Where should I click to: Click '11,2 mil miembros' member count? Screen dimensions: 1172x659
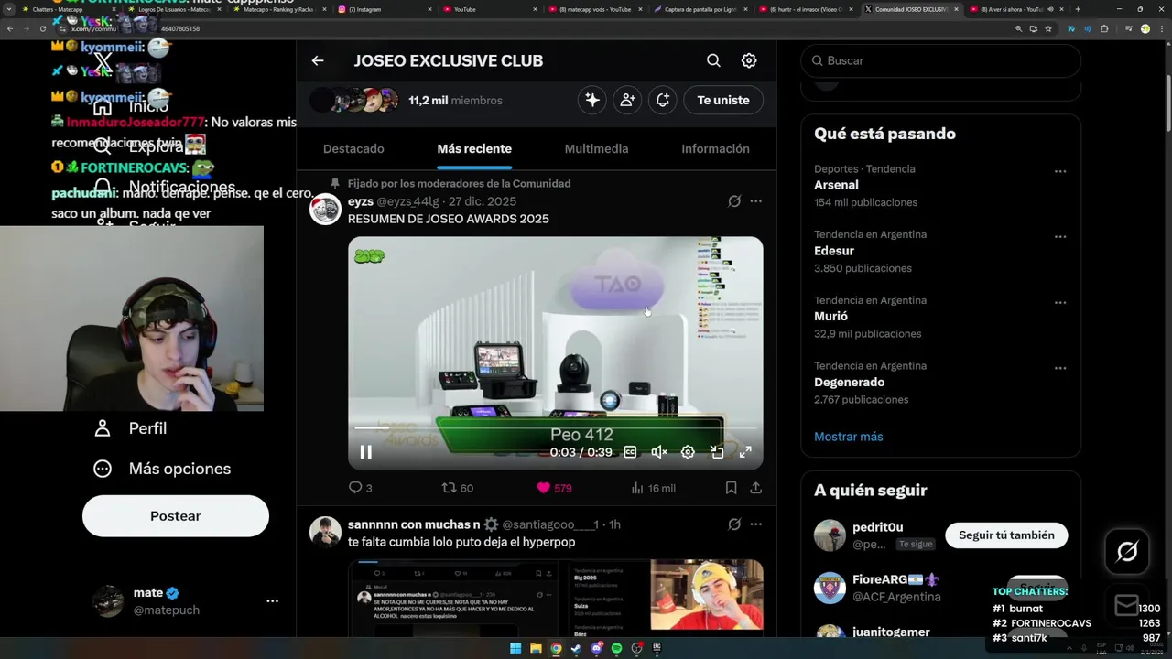(455, 101)
